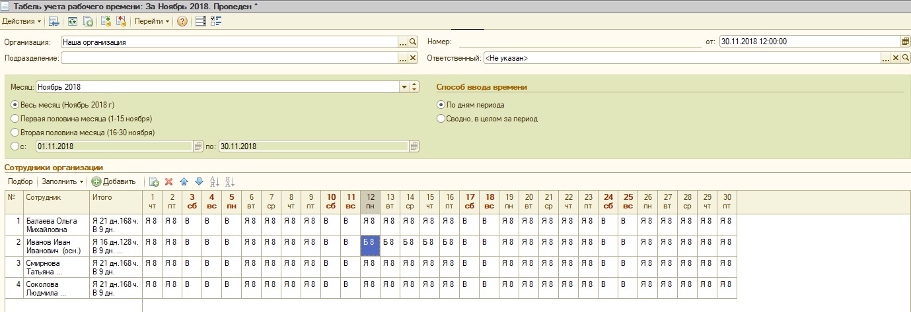Select 'Вторая половина месяца' radio button

coord(15,133)
